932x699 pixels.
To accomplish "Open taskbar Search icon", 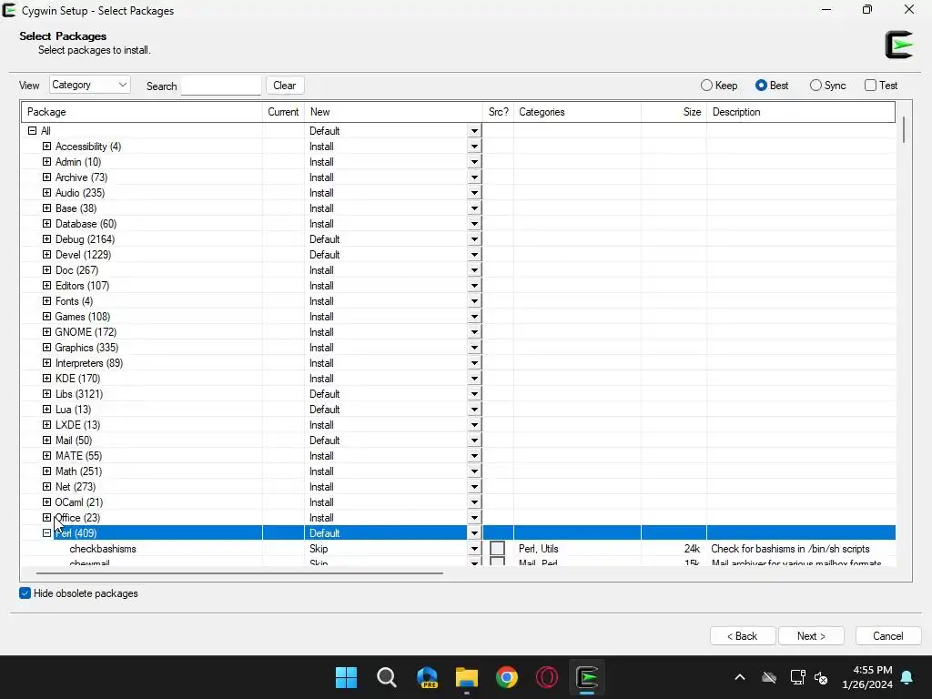I will pos(386,677).
